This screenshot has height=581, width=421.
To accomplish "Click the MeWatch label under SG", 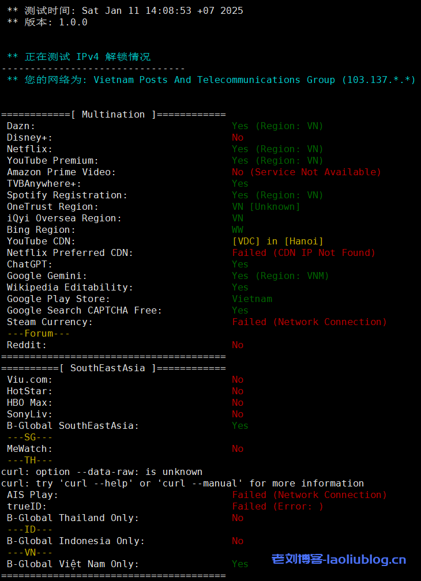I will tap(29, 449).
